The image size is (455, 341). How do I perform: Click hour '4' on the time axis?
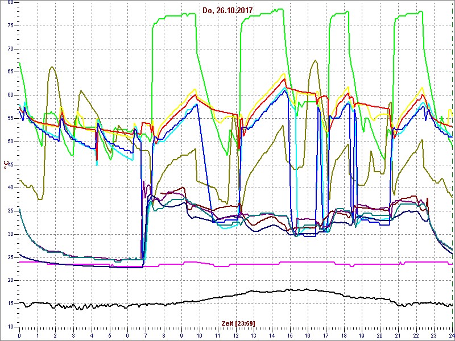pos(92,335)
